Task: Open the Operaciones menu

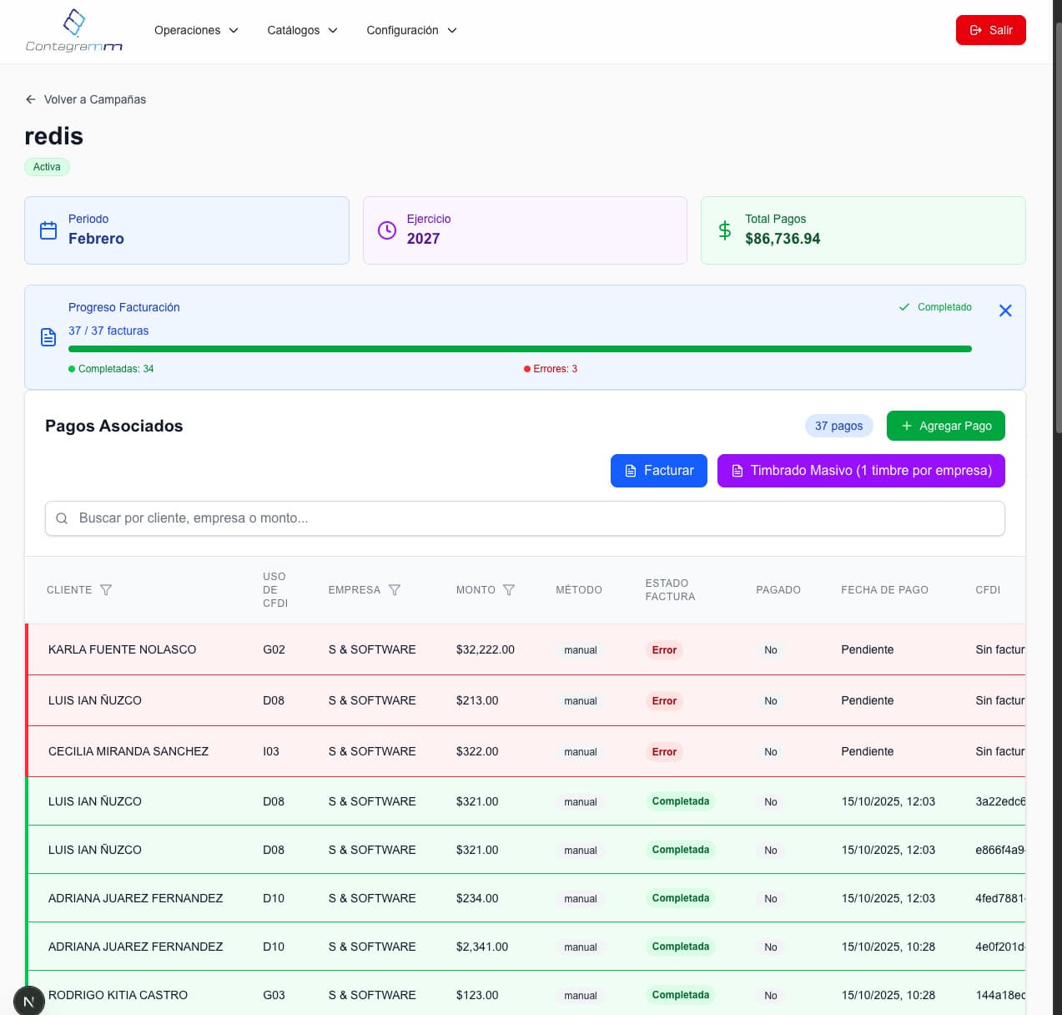Action: tap(196, 30)
